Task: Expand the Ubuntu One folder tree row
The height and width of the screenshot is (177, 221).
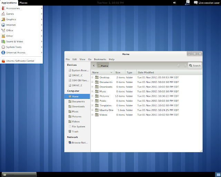Action: coord(92,110)
